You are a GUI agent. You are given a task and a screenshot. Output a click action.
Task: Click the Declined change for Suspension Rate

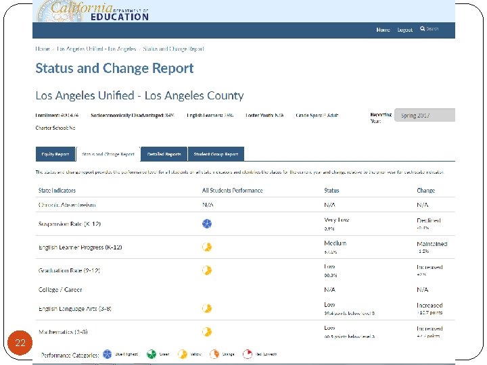click(429, 220)
